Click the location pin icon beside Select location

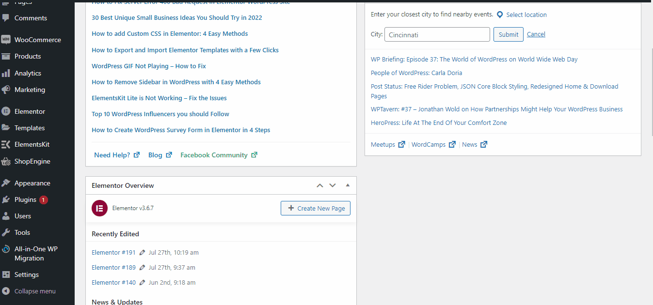click(500, 15)
